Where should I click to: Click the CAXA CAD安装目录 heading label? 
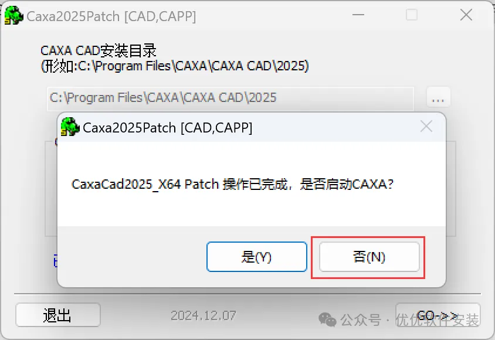click(x=98, y=50)
